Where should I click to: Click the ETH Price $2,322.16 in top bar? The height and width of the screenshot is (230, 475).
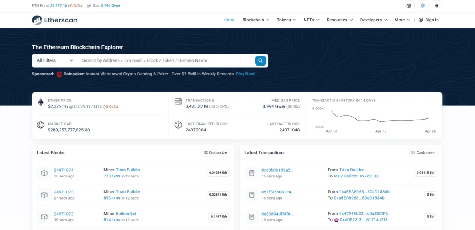[59, 6]
